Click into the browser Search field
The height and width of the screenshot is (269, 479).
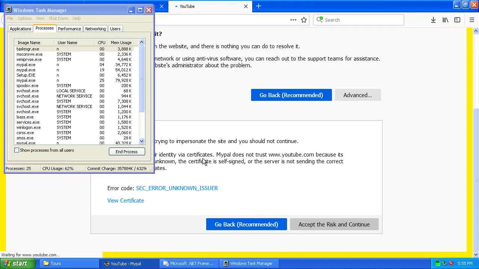[x=359, y=20]
